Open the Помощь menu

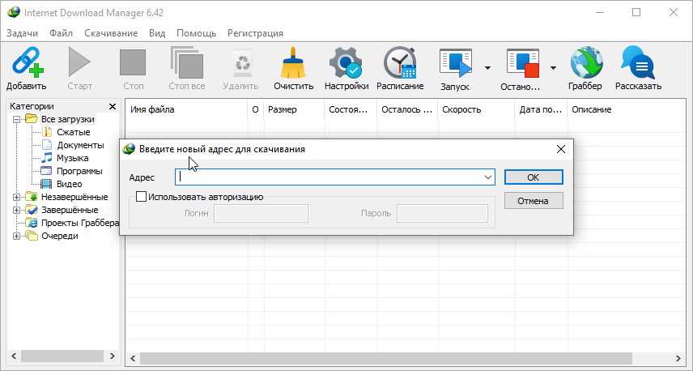(196, 33)
